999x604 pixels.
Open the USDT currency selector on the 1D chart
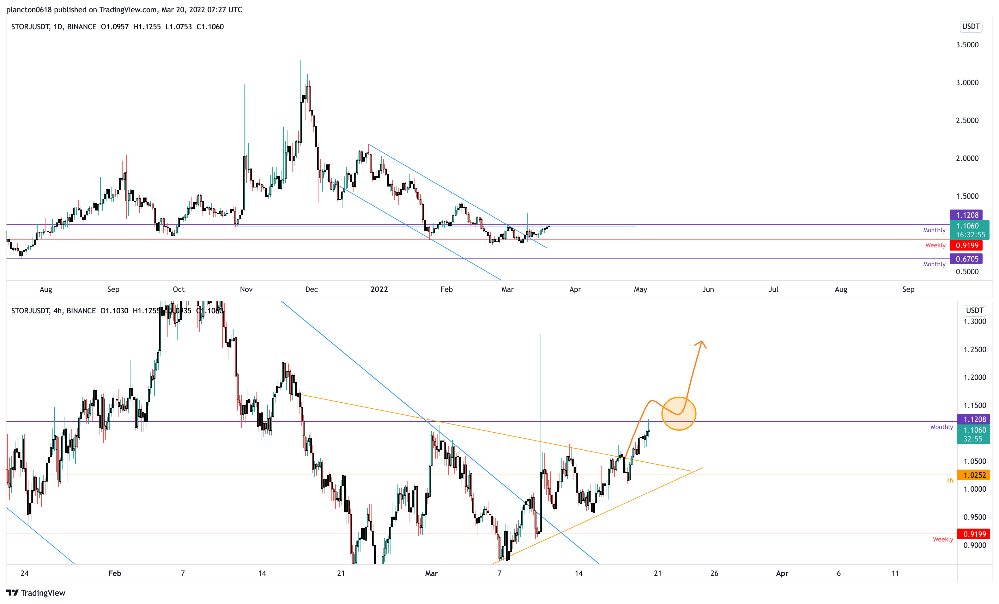tap(971, 27)
